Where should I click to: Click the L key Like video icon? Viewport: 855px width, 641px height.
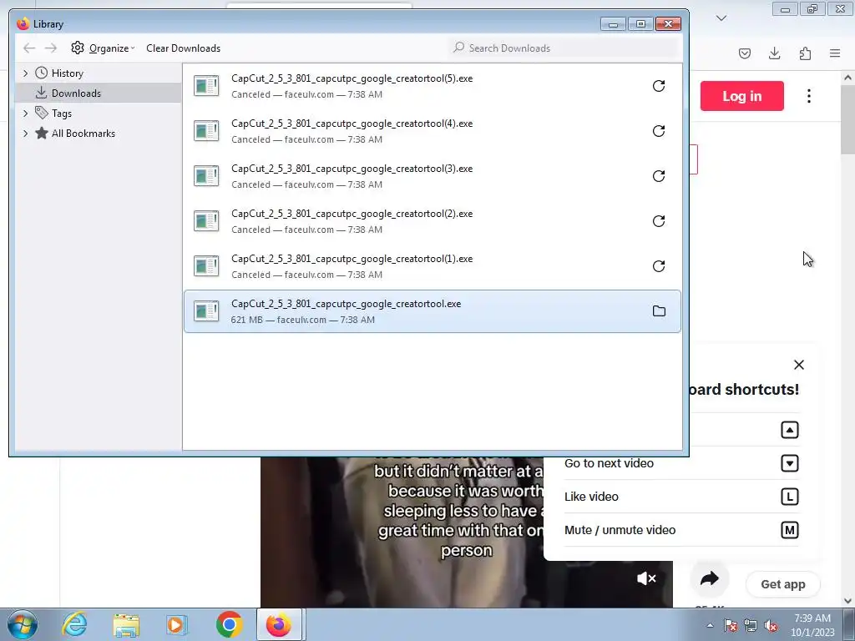[x=790, y=497]
